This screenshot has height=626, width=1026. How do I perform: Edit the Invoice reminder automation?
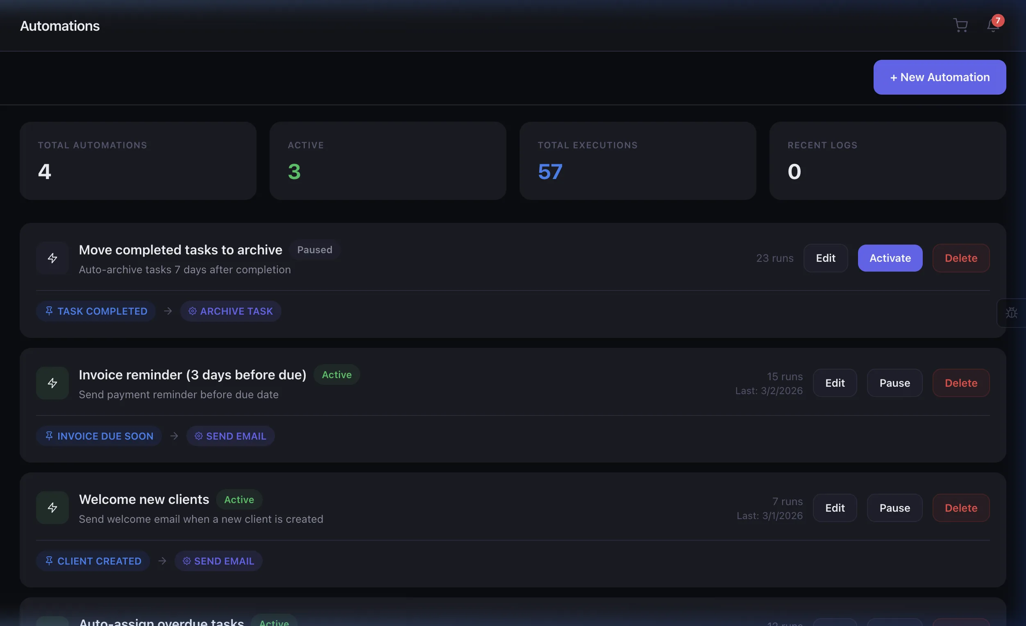pos(835,383)
